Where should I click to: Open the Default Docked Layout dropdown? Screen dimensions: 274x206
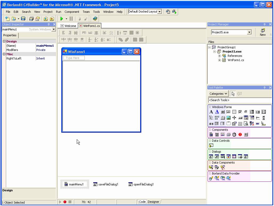(159, 12)
